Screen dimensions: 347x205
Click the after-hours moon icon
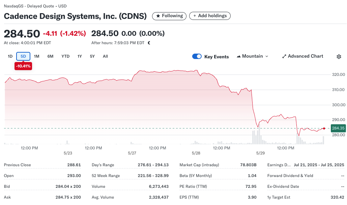point(149,43)
